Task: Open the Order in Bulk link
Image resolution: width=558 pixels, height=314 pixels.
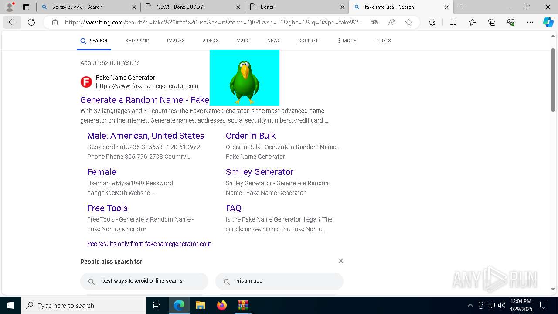Action: [251, 136]
